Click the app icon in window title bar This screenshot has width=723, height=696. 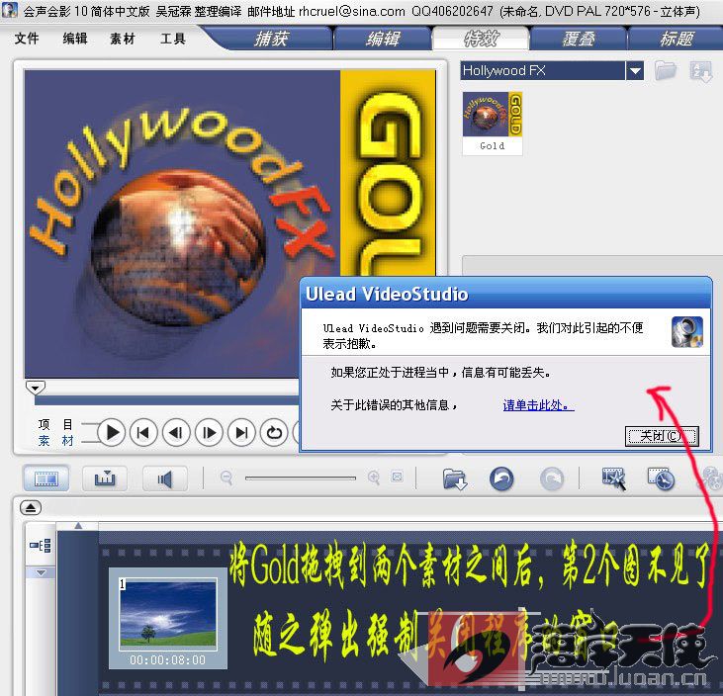click(10, 10)
